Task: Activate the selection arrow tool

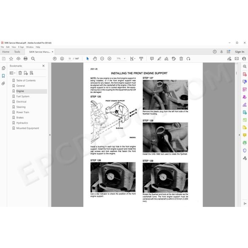Action: (88, 59)
